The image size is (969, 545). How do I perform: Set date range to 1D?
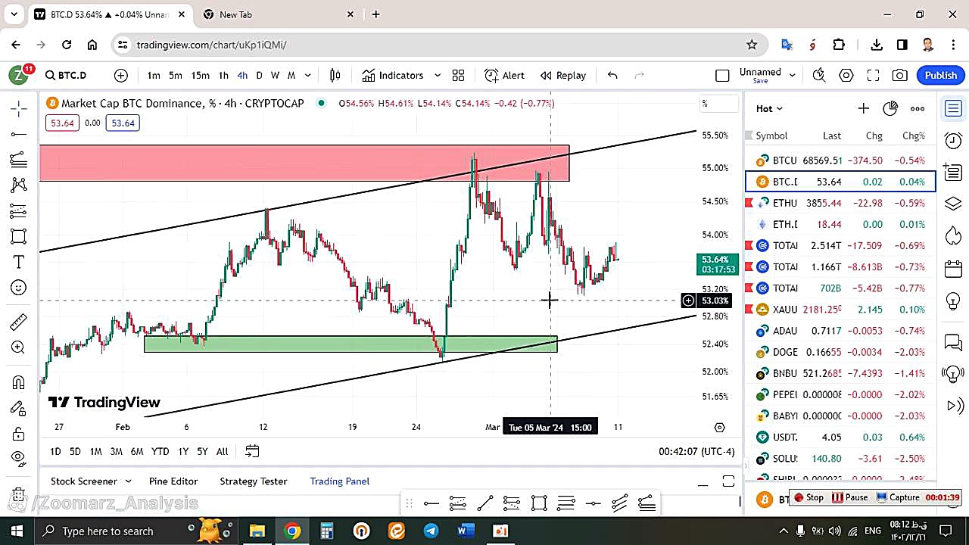[x=55, y=451]
